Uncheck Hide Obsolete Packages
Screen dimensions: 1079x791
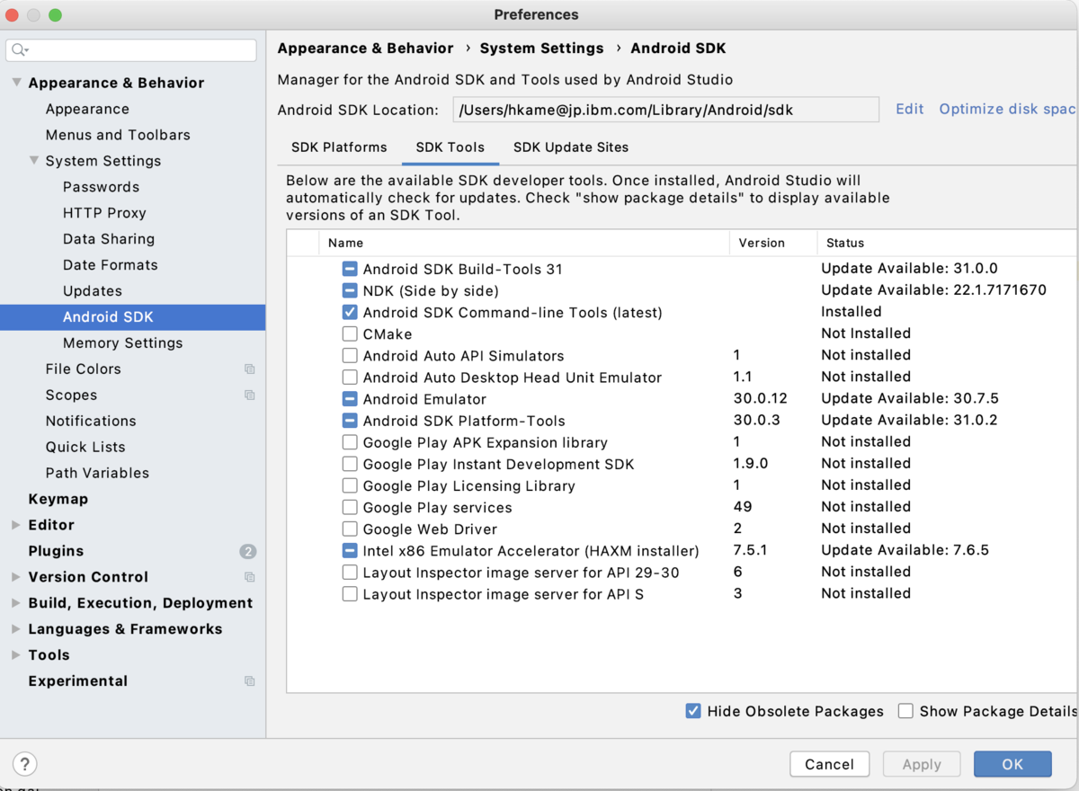pyautogui.click(x=693, y=710)
